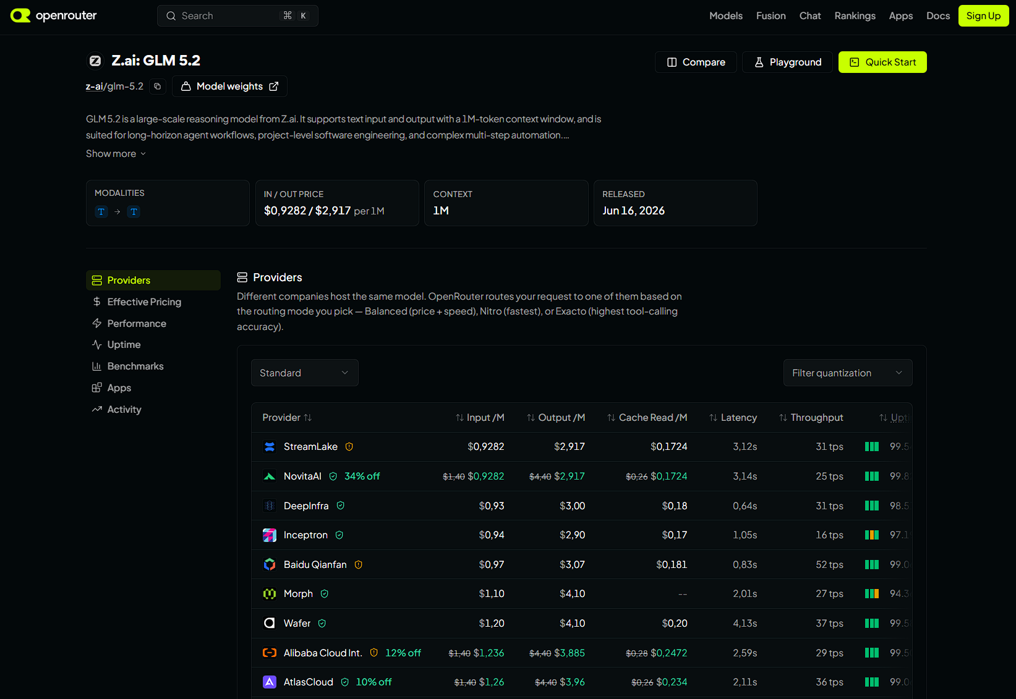Focus the Search input field

click(x=237, y=16)
